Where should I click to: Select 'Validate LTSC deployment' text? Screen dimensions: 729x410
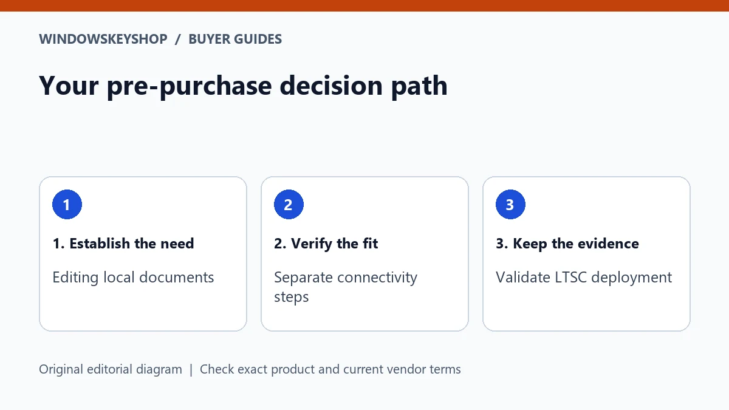(584, 278)
